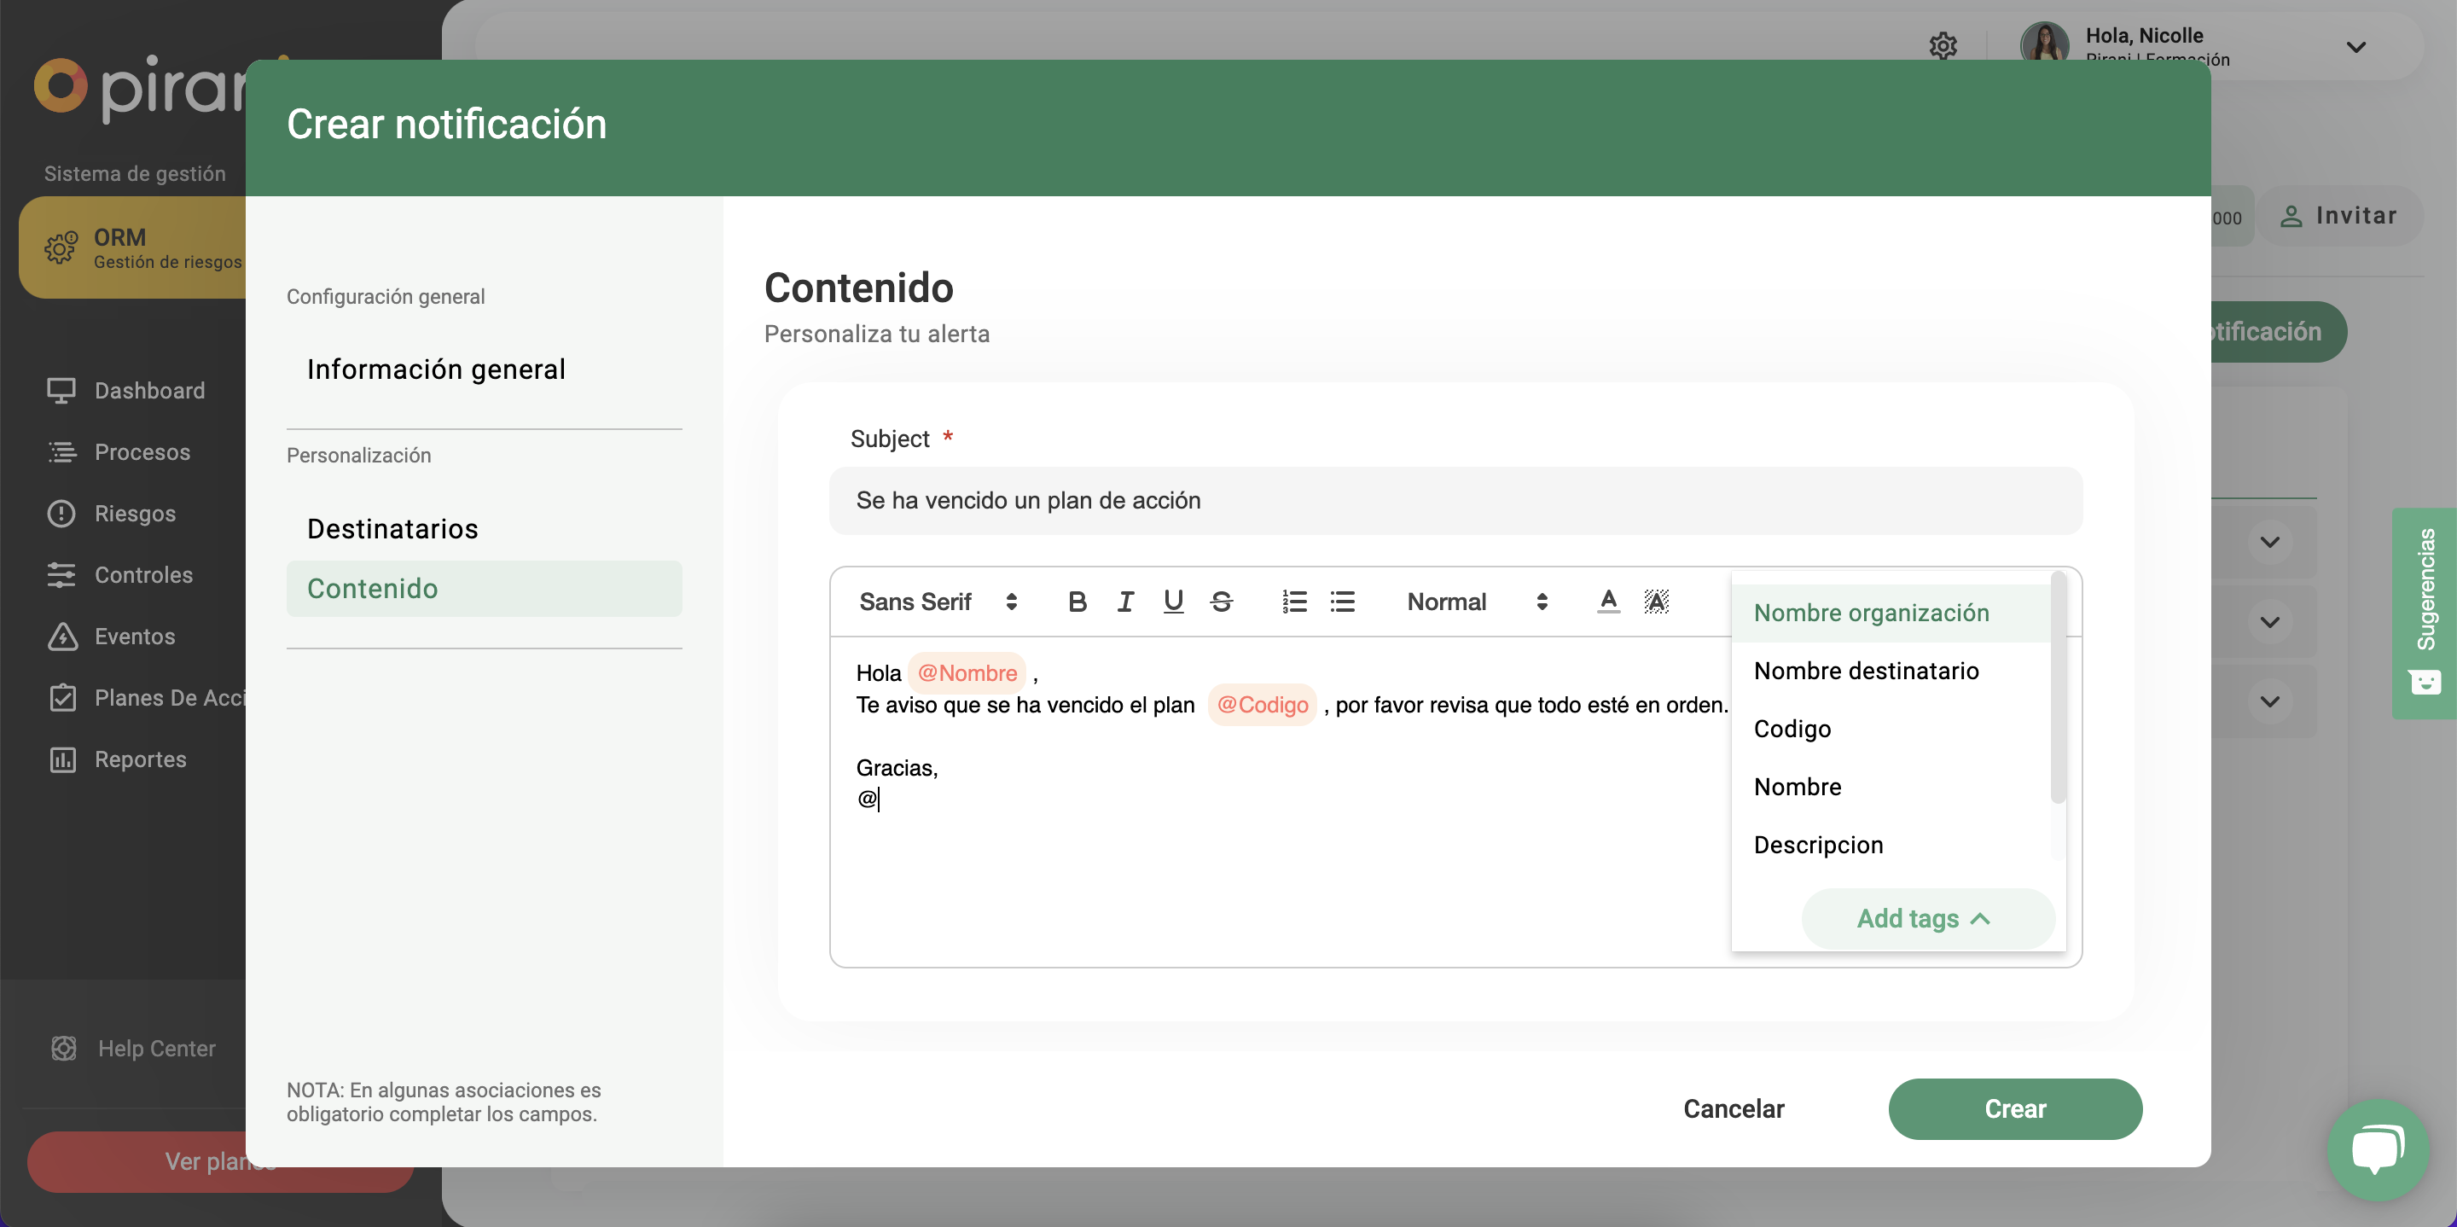The width and height of the screenshot is (2457, 1227).
Task: Switch to the Destinatarios step
Action: (392, 527)
